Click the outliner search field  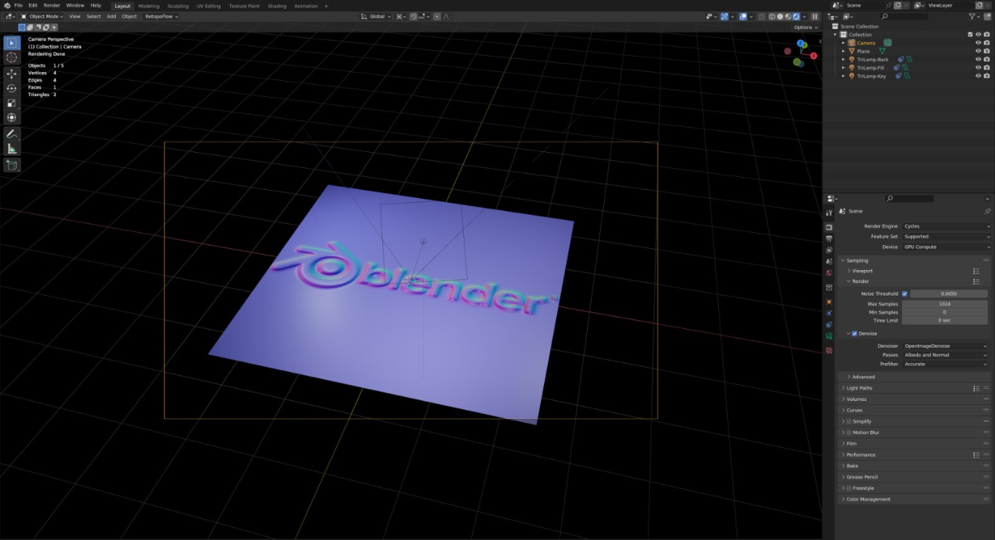click(x=903, y=16)
